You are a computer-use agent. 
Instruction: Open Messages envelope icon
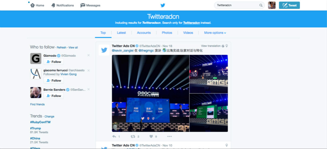[x=83, y=6]
